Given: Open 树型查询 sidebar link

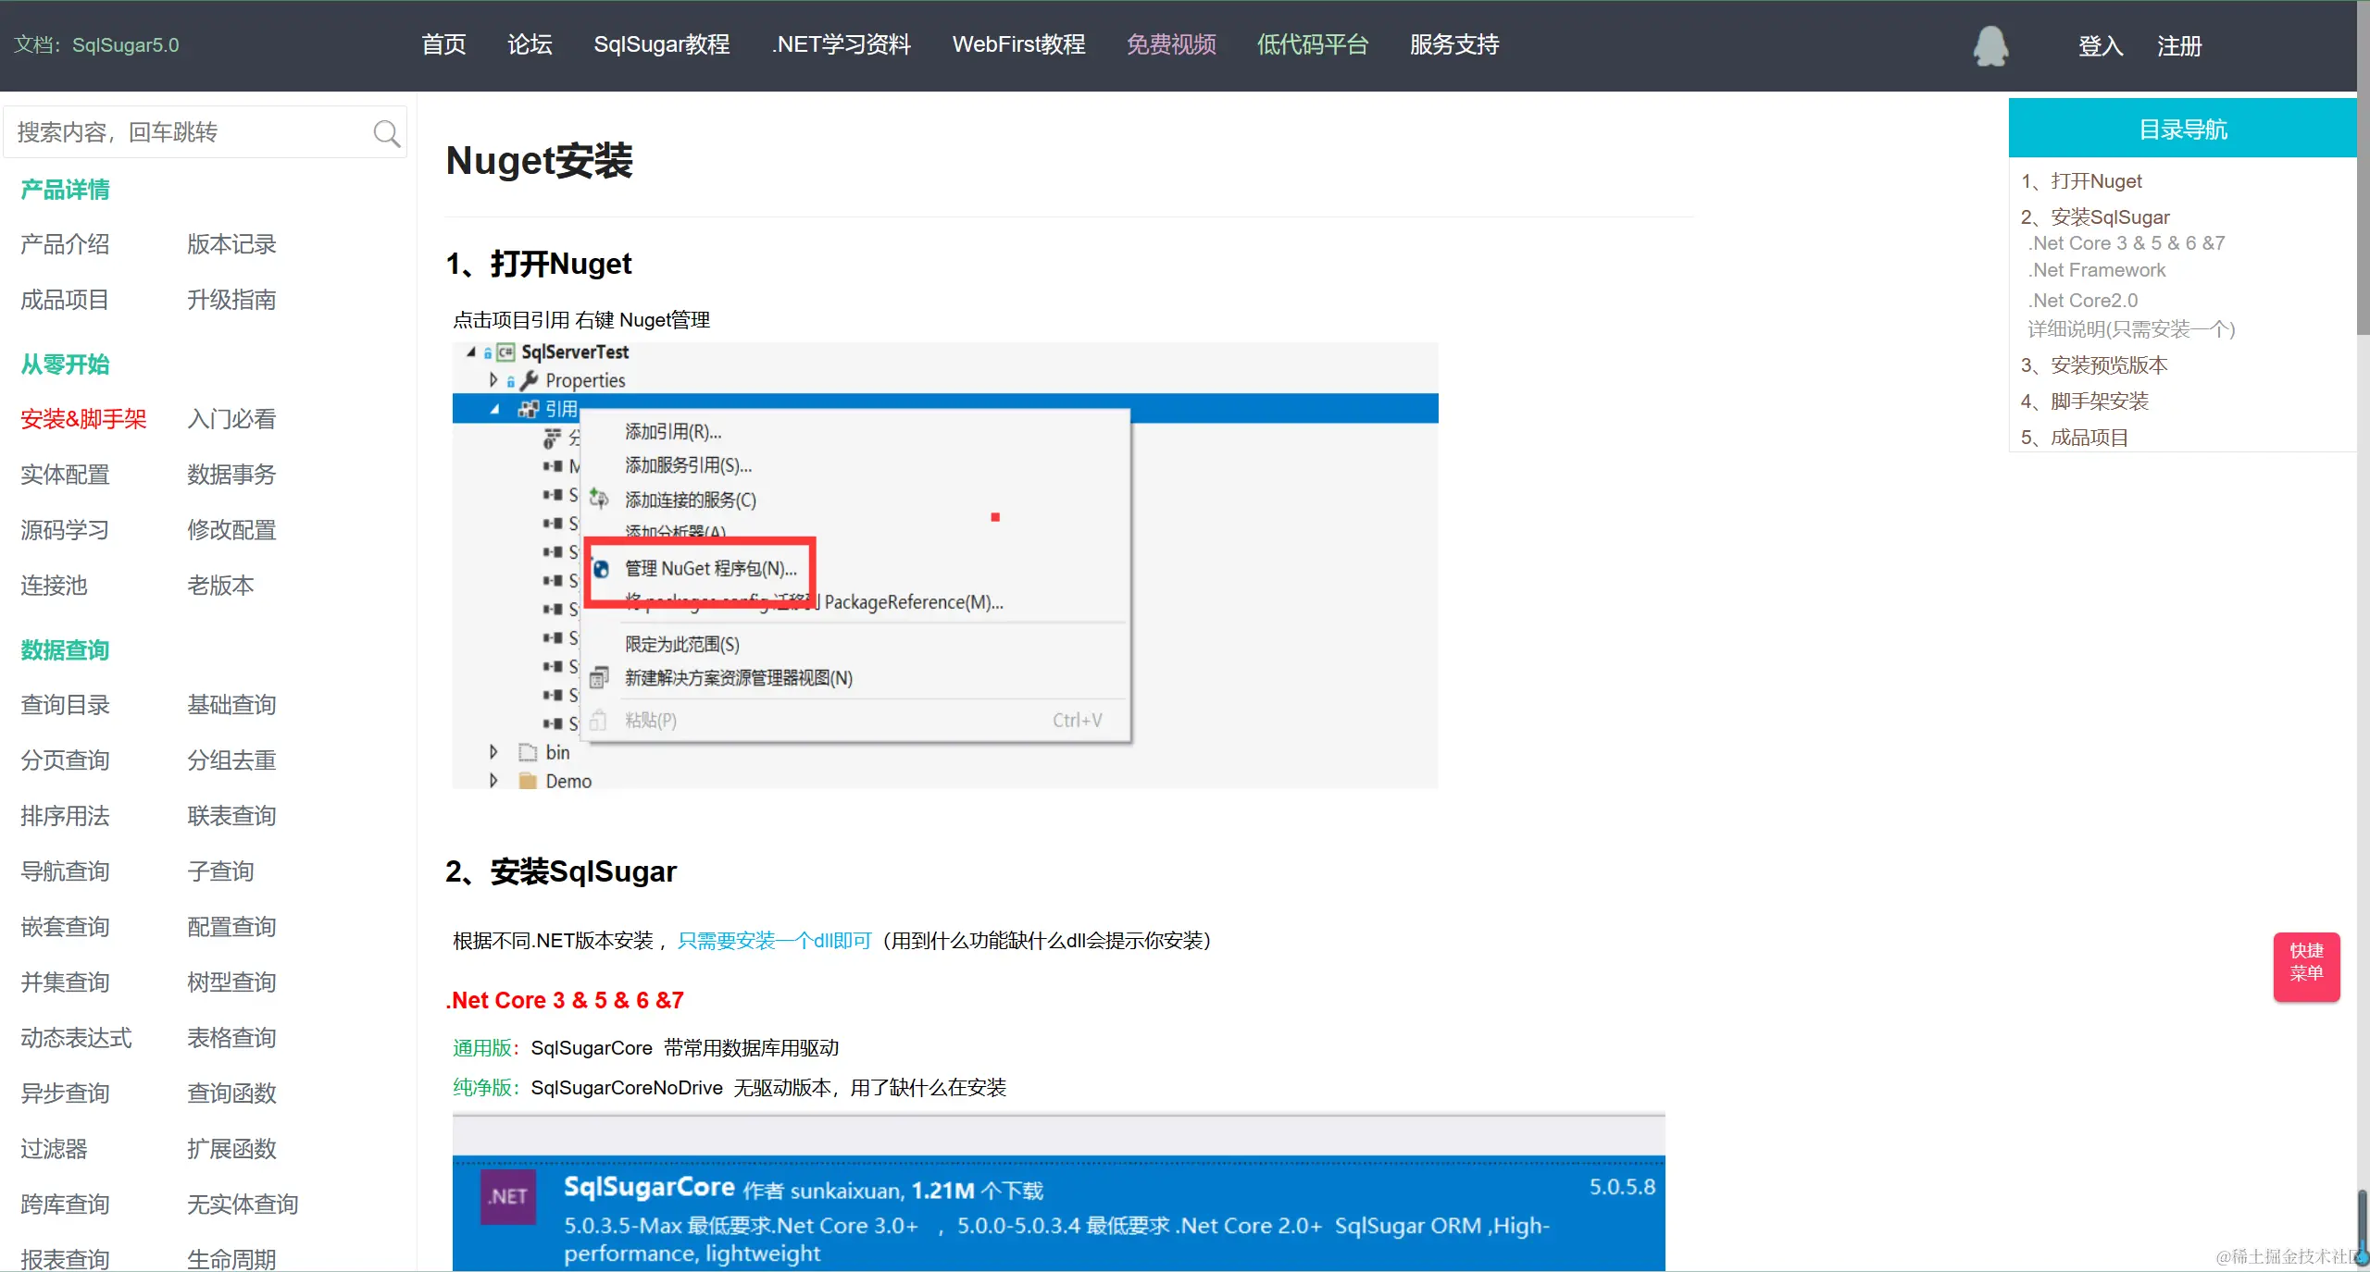Looking at the screenshot, I should tap(231, 982).
